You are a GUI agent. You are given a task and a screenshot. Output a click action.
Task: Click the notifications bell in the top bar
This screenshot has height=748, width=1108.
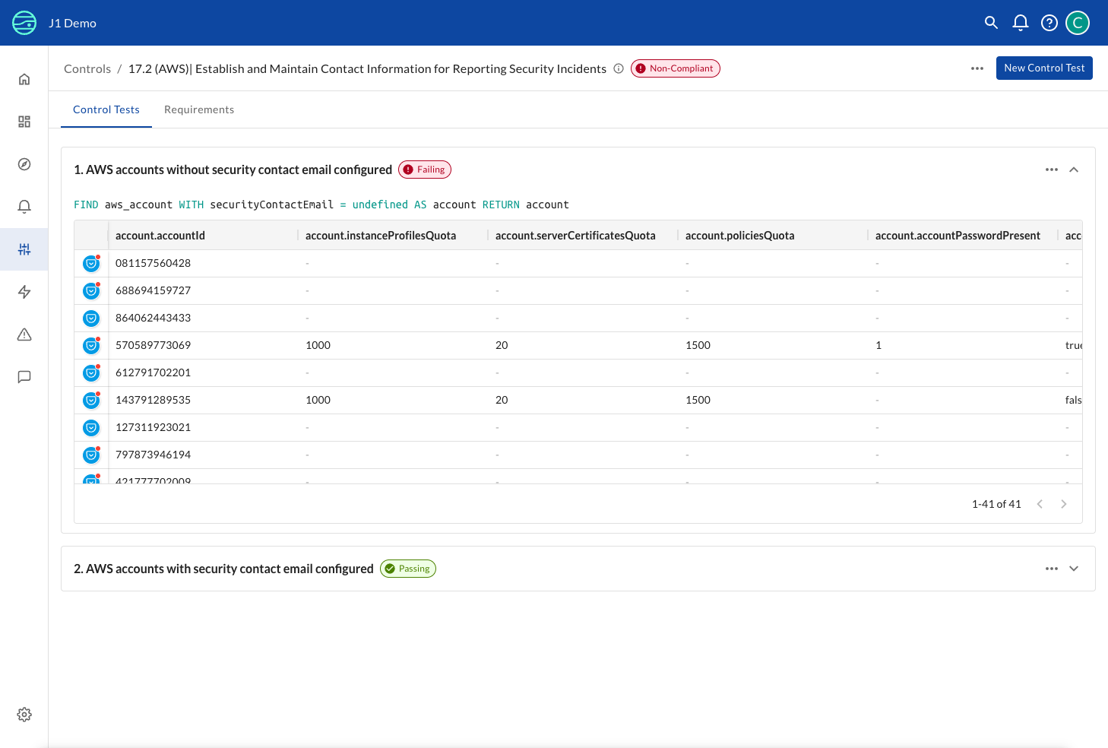pyautogui.click(x=1020, y=23)
